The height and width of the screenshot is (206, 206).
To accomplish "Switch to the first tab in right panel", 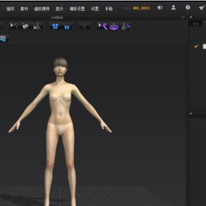I will coord(195,24).
